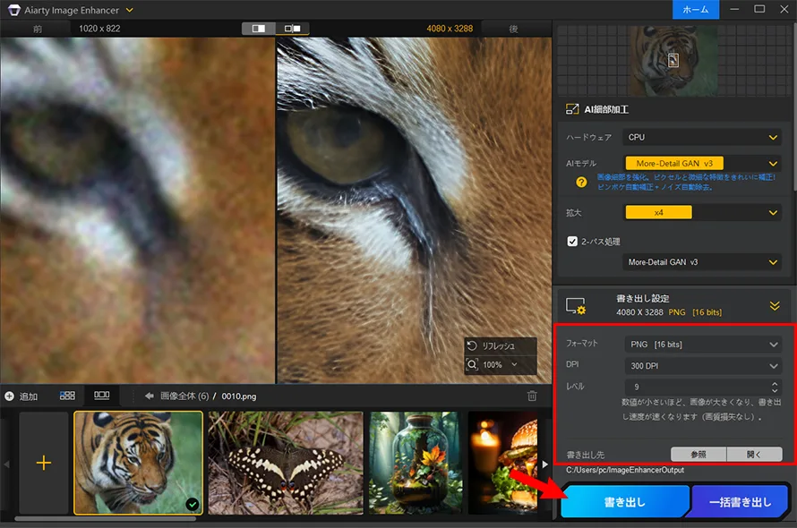Click the zoom magnifier icon

[472, 365]
